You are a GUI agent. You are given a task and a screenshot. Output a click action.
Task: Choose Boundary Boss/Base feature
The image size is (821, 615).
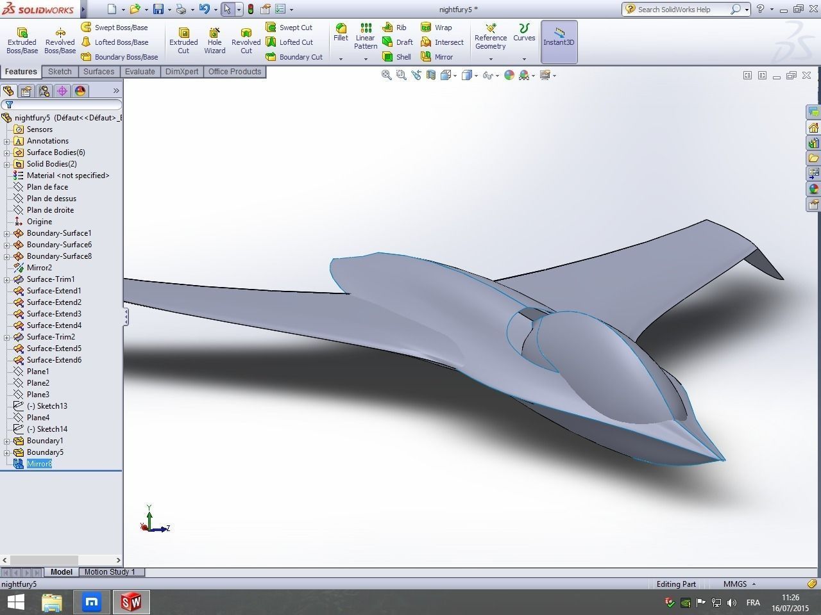coord(119,57)
